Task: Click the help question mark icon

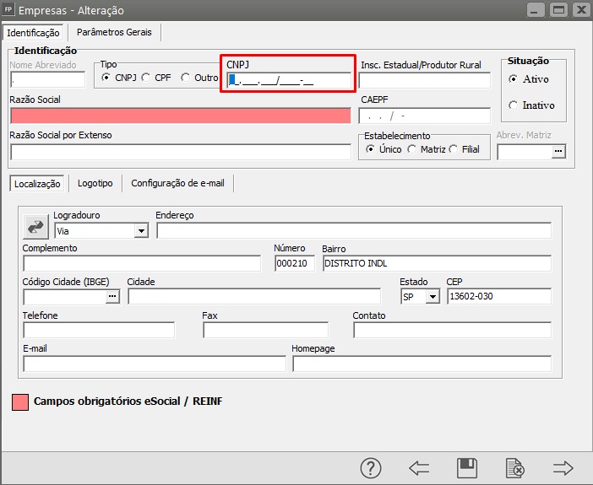Action: (371, 467)
